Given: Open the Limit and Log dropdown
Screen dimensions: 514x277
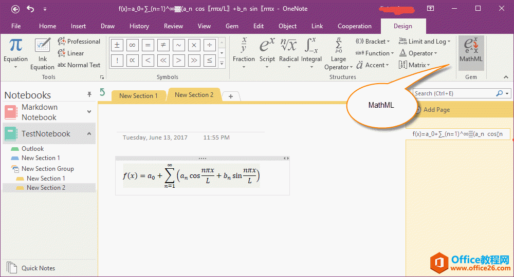Looking at the screenshot, I should (x=425, y=42).
